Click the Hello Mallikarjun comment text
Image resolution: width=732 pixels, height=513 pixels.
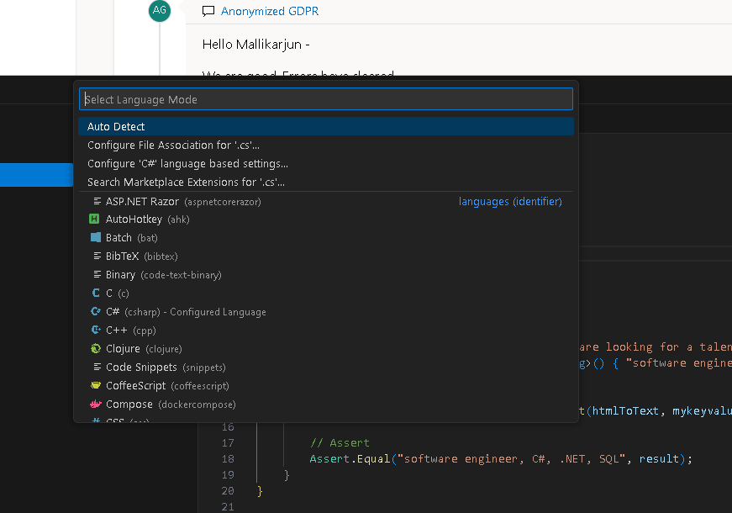(x=255, y=45)
